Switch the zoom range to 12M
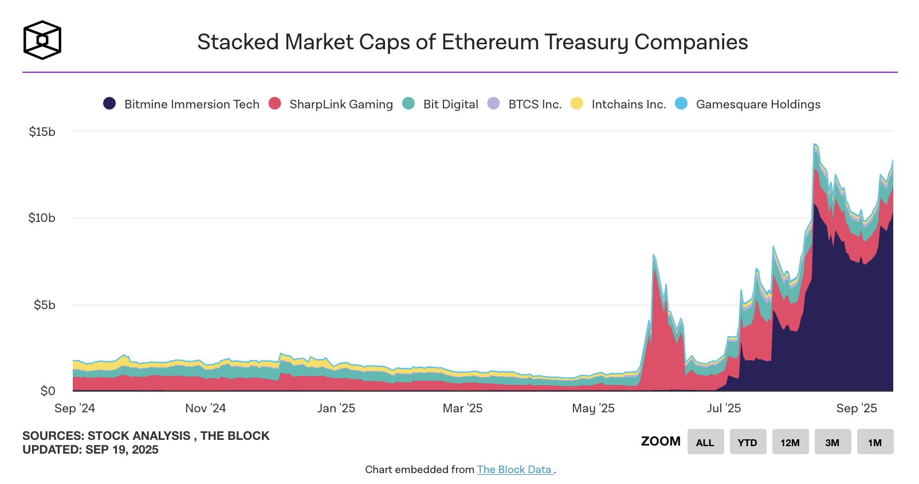 [790, 442]
